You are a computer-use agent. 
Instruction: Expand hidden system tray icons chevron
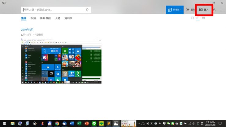click(139, 123)
